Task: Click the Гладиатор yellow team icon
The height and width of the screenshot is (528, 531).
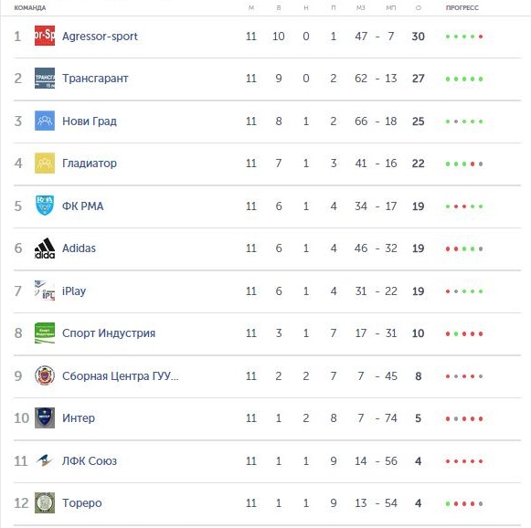Action: point(45,164)
